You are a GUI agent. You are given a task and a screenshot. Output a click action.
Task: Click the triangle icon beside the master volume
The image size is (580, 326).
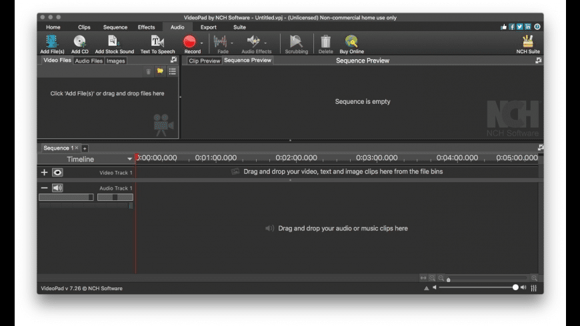pos(427,288)
